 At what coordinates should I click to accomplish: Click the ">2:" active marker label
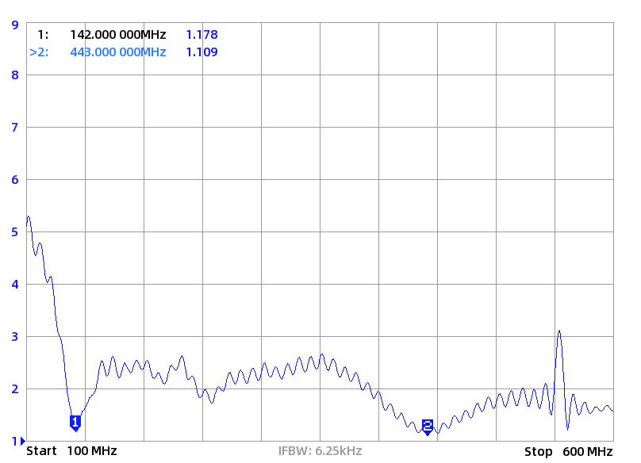point(39,52)
